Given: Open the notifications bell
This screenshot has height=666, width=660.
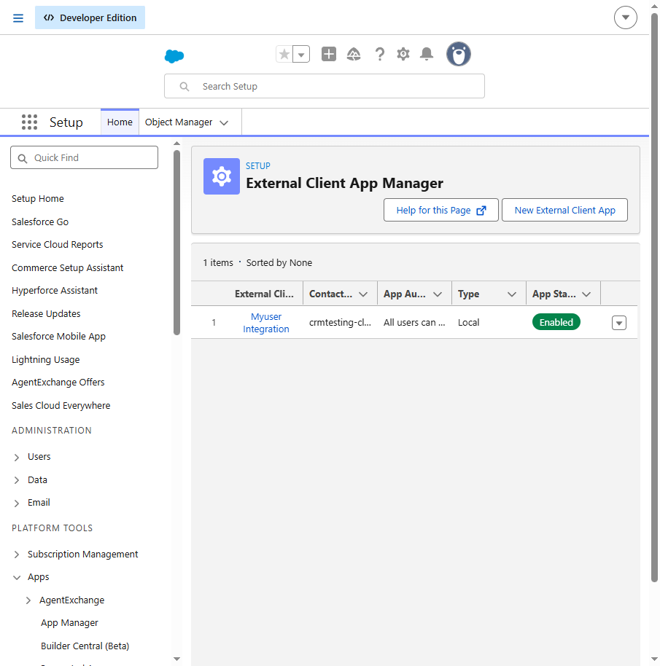Looking at the screenshot, I should click(426, 54).
